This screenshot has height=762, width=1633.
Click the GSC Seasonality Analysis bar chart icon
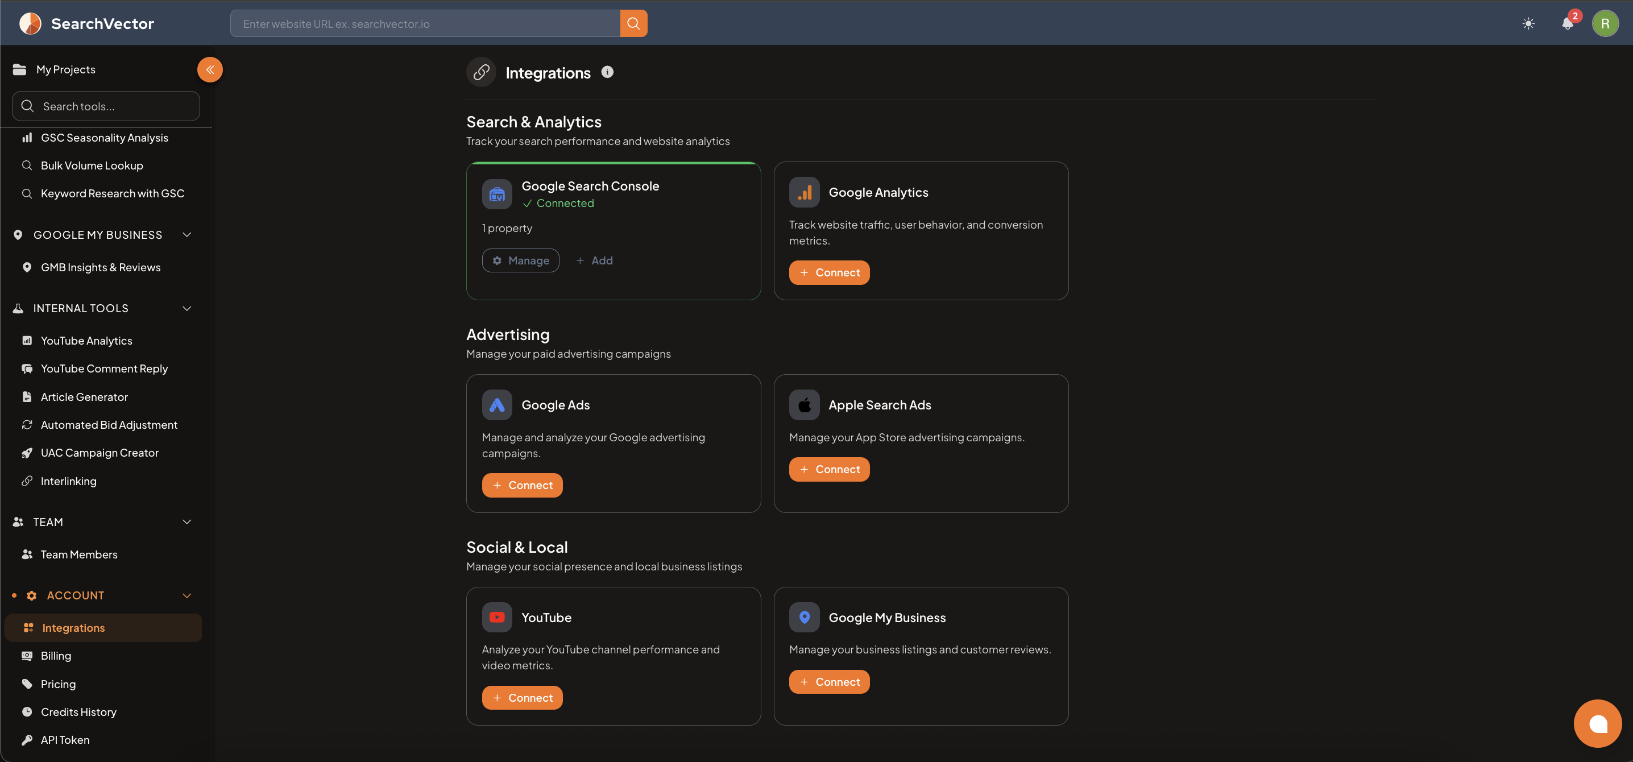(27, 138)
